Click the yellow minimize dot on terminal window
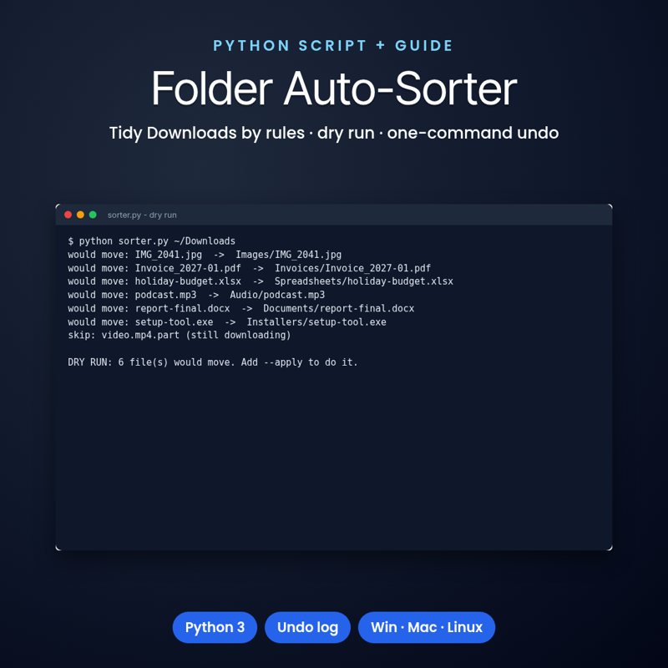 80,215
